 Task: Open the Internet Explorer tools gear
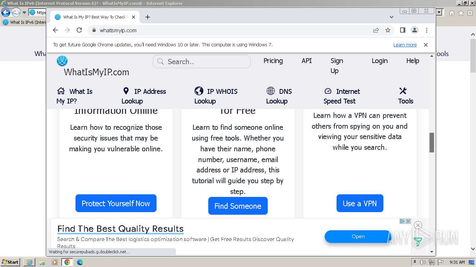tap(470, 13)
